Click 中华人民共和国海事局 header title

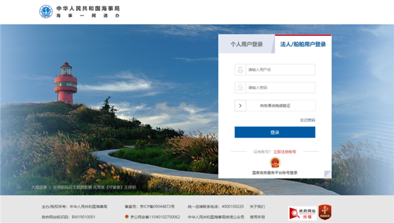(88, 9)
